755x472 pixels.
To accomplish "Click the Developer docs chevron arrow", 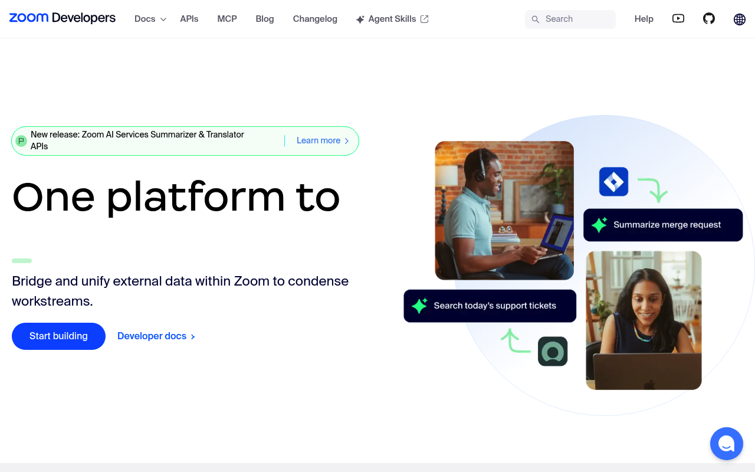I will (193, 337).
